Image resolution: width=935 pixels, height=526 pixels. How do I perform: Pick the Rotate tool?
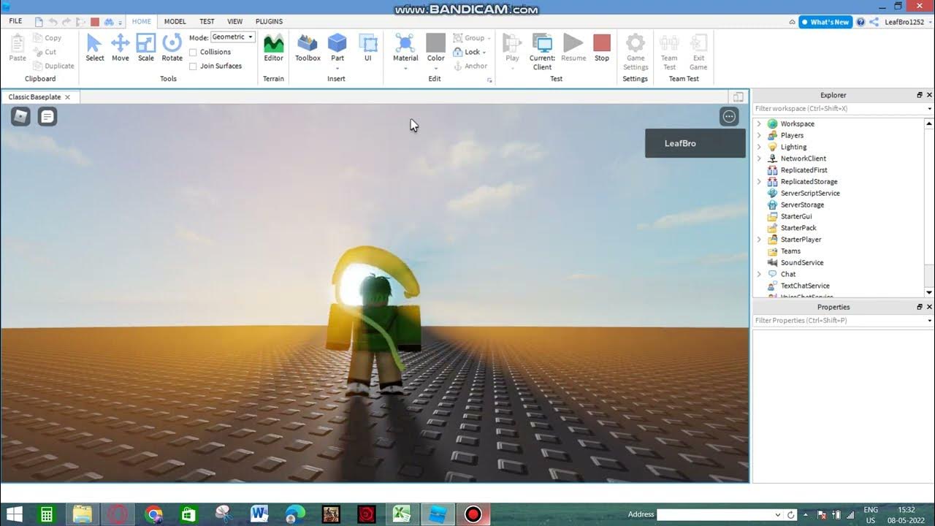pos(172,48)
